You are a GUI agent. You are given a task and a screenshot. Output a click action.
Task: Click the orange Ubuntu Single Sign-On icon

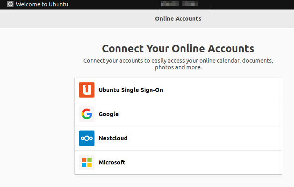click(x=86, y=90)
